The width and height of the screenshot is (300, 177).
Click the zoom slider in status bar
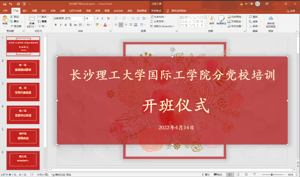272,175
